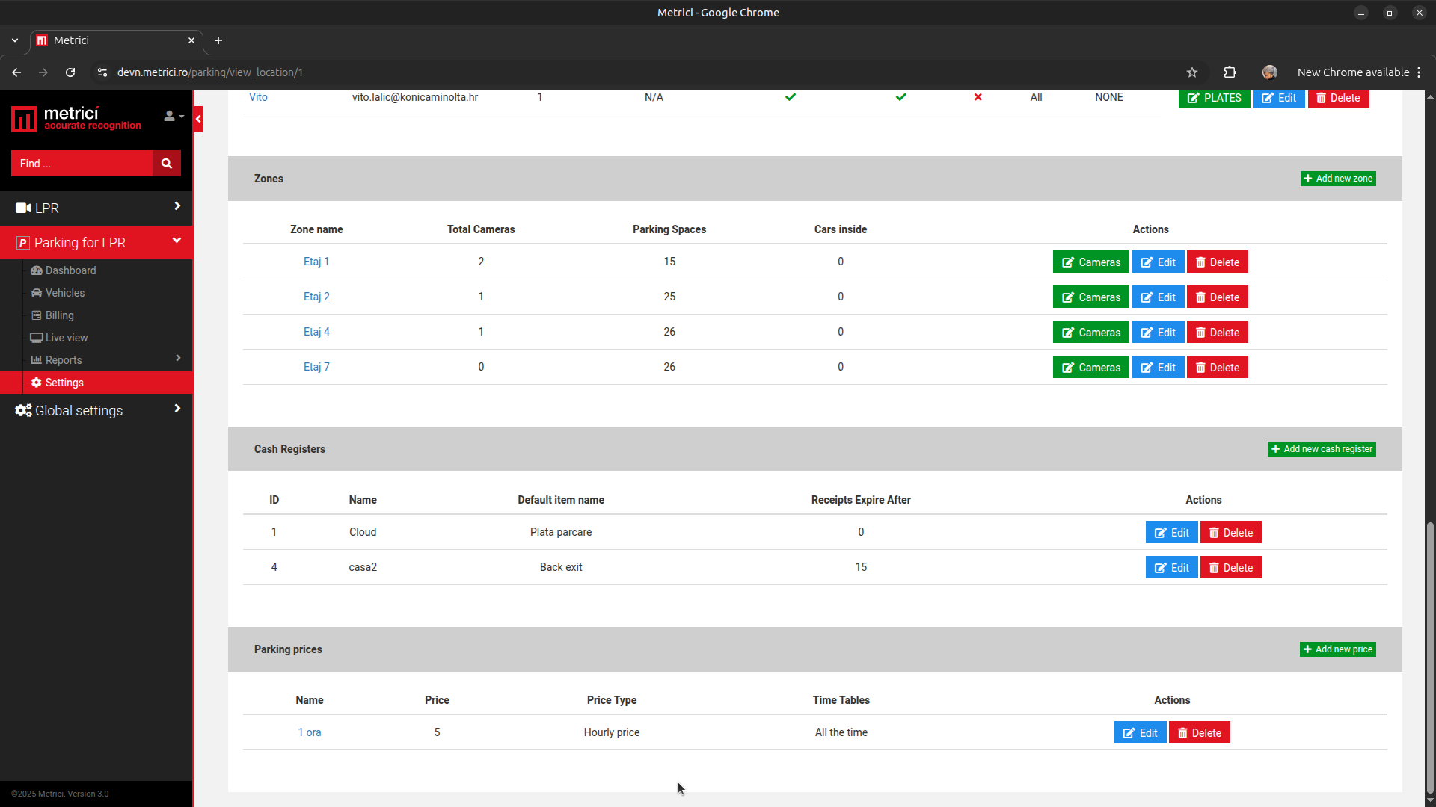This screenshot has height=807, width=1436.
Task: Expand the Global settings section
Action: (x=96, y=410)
